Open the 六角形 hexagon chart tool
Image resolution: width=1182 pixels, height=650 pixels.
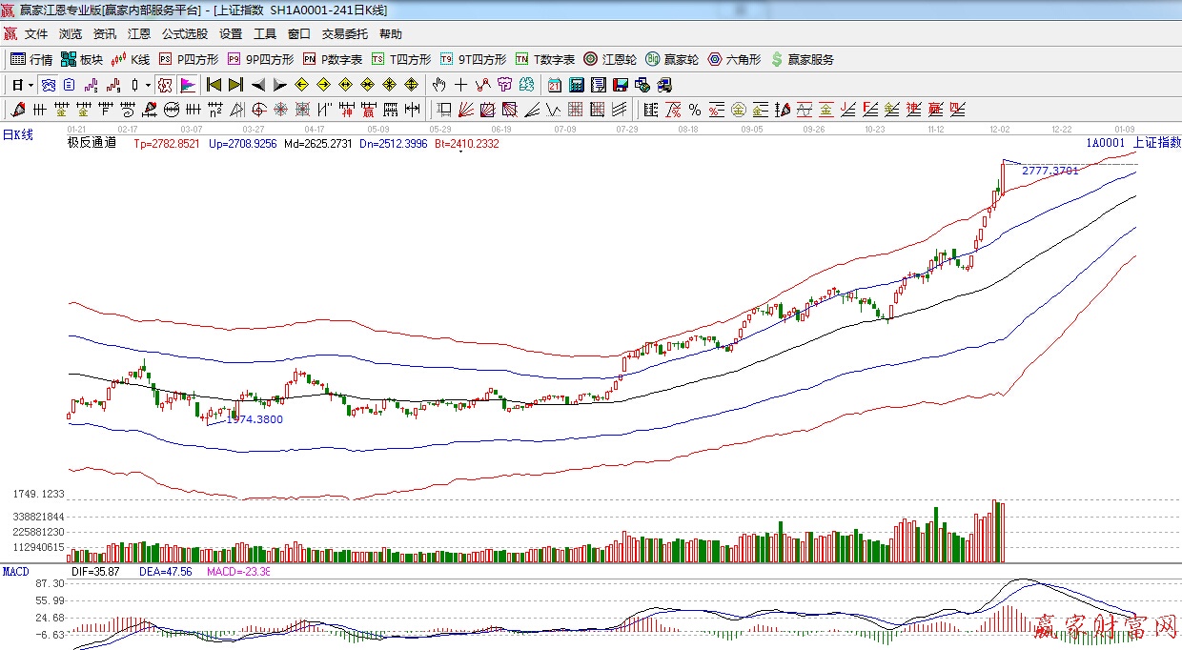click(734, 59)
